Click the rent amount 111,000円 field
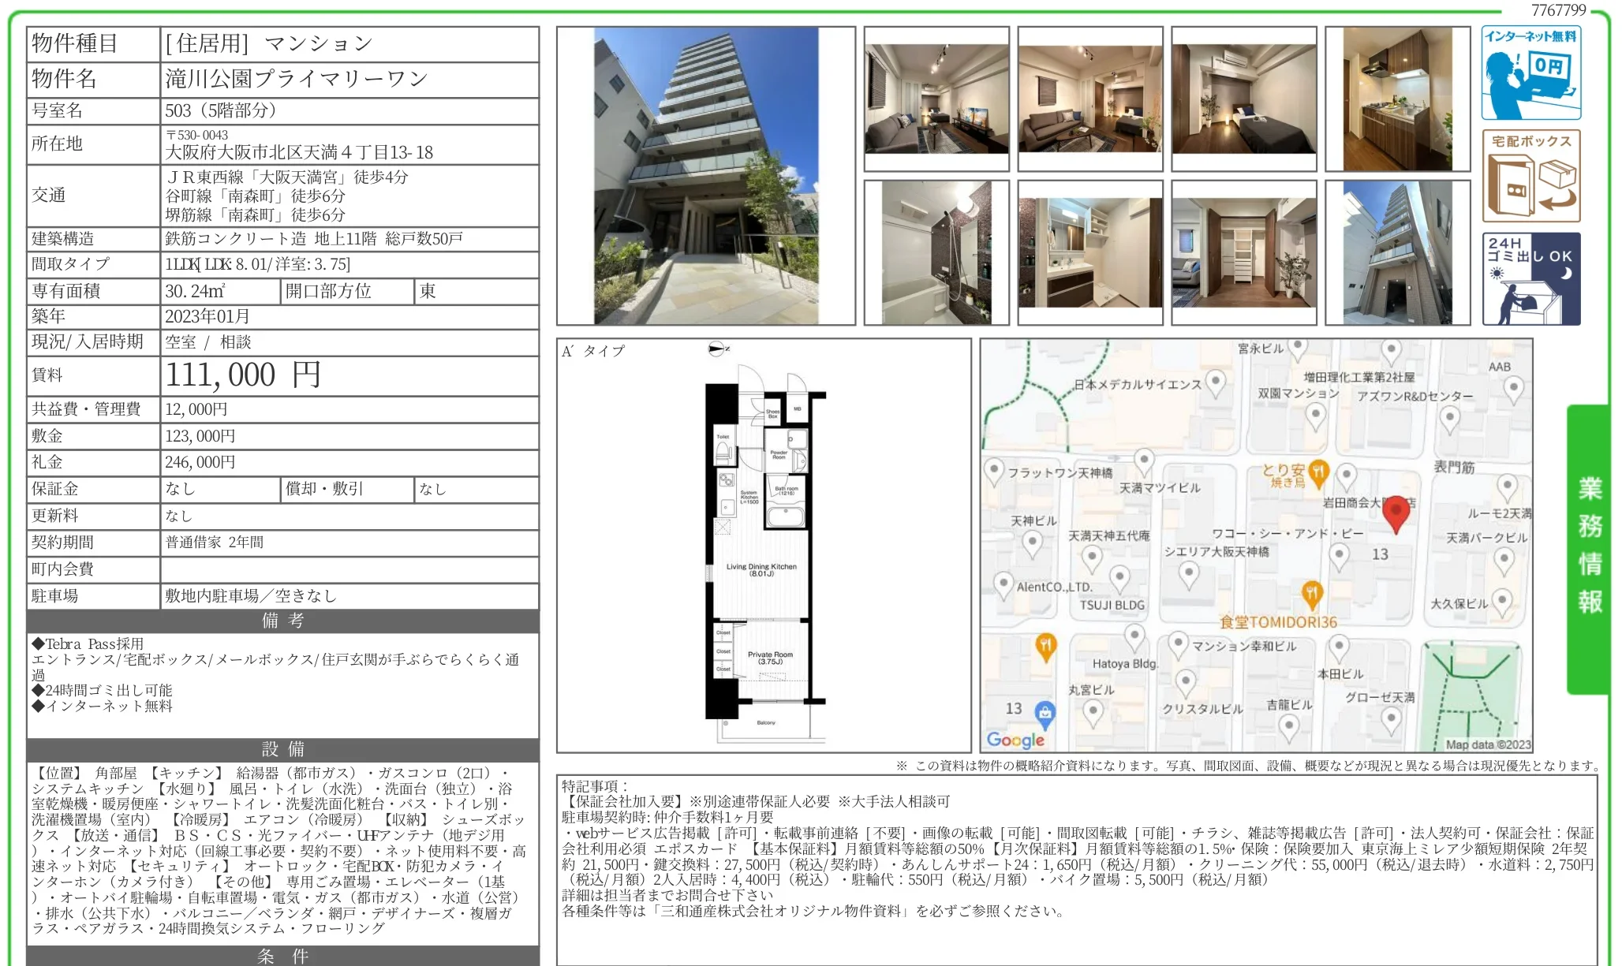 tap(245, 375)
